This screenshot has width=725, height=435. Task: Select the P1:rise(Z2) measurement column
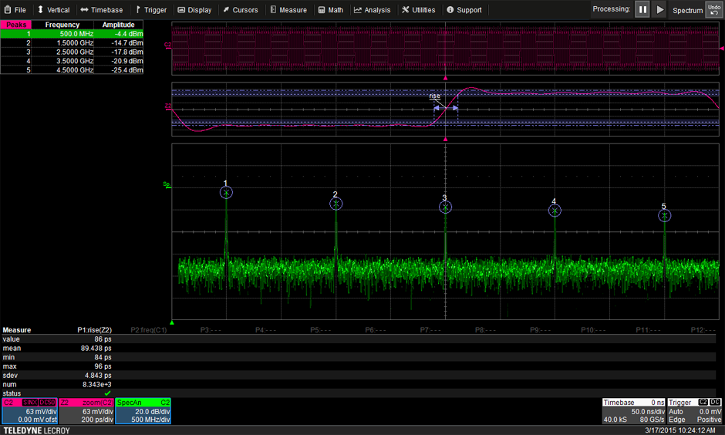tap(94, 330)
